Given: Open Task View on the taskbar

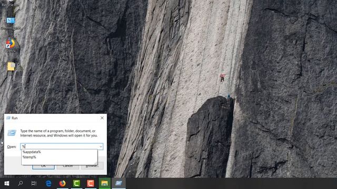Looking at the screenshot, I should tap(34, 183).
